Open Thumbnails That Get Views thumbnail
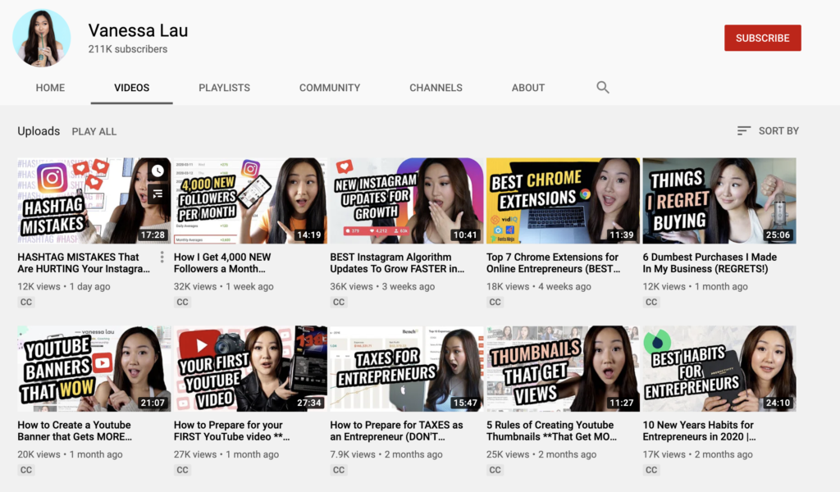Screen dimensions: 840x492 (563, 369)
